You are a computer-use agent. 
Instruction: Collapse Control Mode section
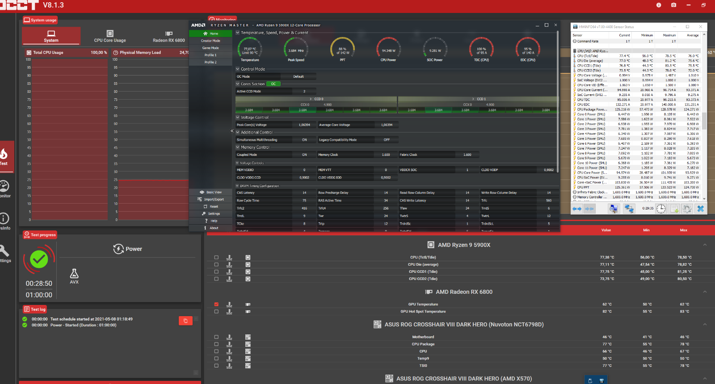(238, 69)
